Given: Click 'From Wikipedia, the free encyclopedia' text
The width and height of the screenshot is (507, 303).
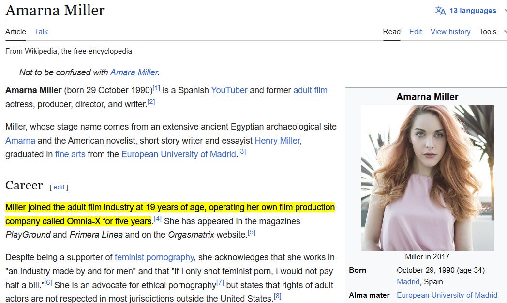Looking at the screenshot, I should click(69, 51).
